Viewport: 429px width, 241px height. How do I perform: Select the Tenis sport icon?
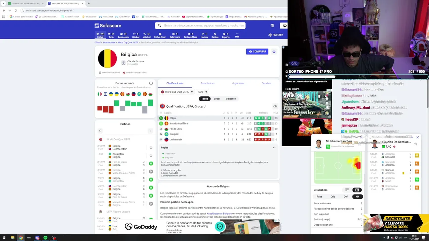click(111, 35)
